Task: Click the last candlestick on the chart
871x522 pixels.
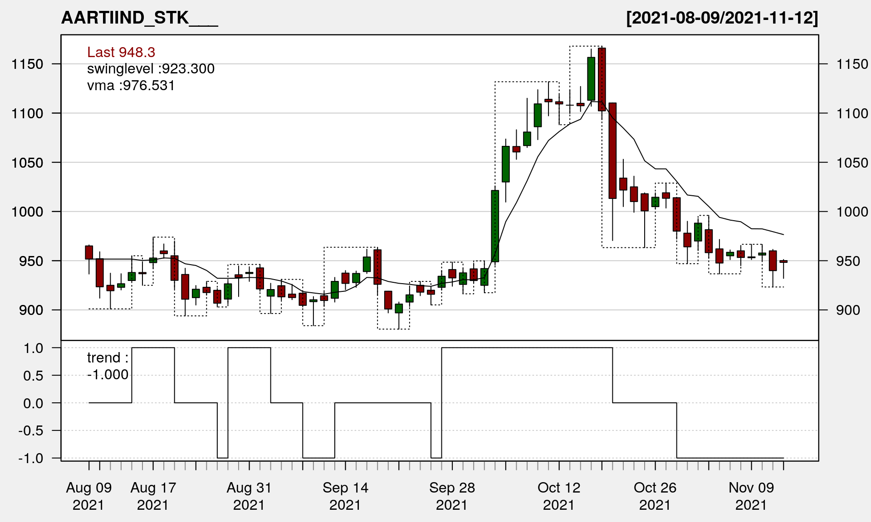Action: click(x=783, y=261)
